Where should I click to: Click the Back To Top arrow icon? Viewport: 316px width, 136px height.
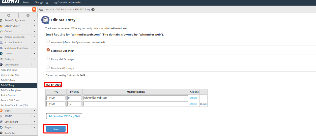click(x=2, y=133)
